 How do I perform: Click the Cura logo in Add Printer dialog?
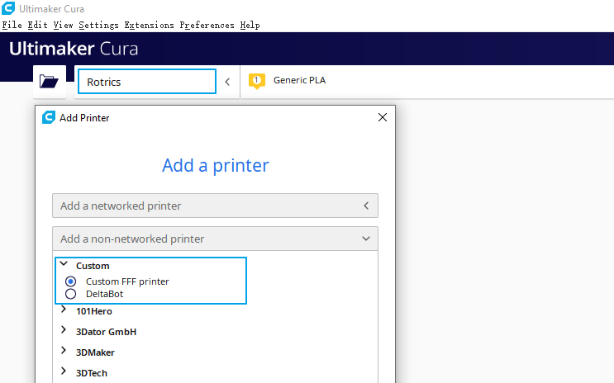pos(49,117)
